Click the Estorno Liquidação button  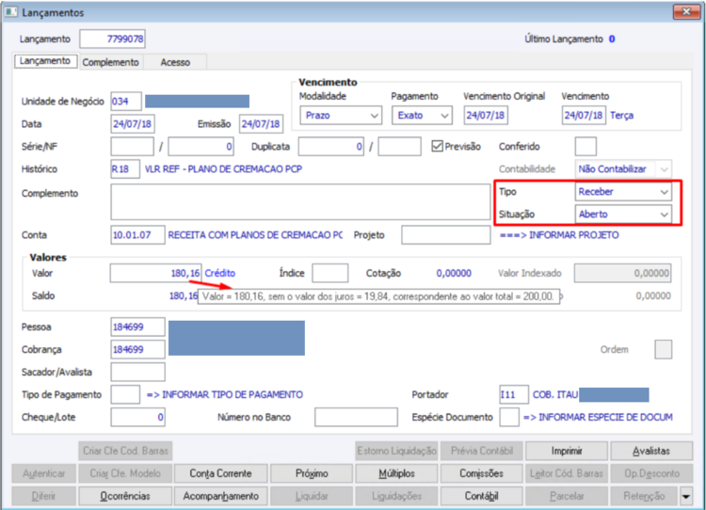pyautogui.click(x=396, y=451)
